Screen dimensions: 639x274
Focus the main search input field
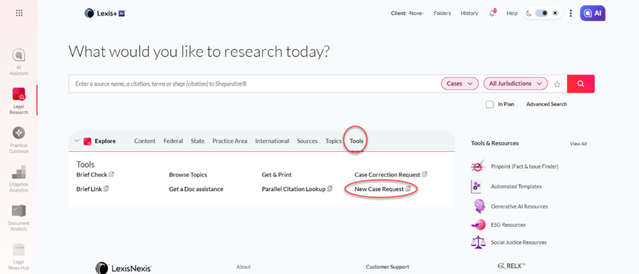tap(255, 84)
